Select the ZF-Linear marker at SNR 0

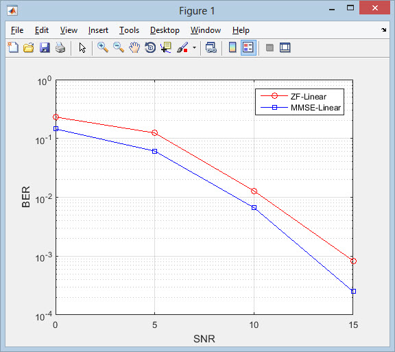(56, 117)
